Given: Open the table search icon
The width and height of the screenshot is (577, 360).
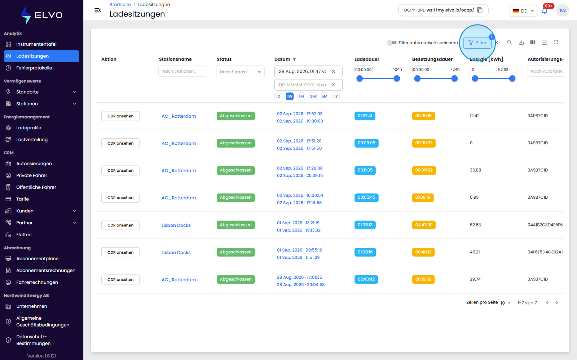Looking at the screenshot, I should tap(510, 42).
